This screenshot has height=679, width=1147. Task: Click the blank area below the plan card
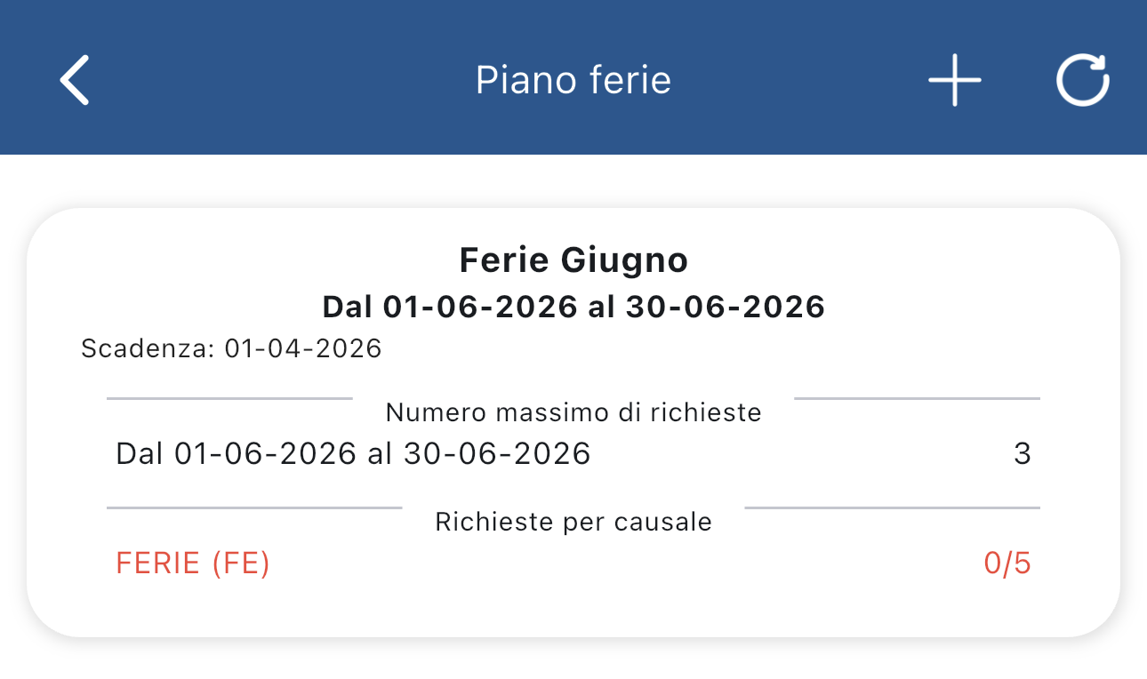573,659
